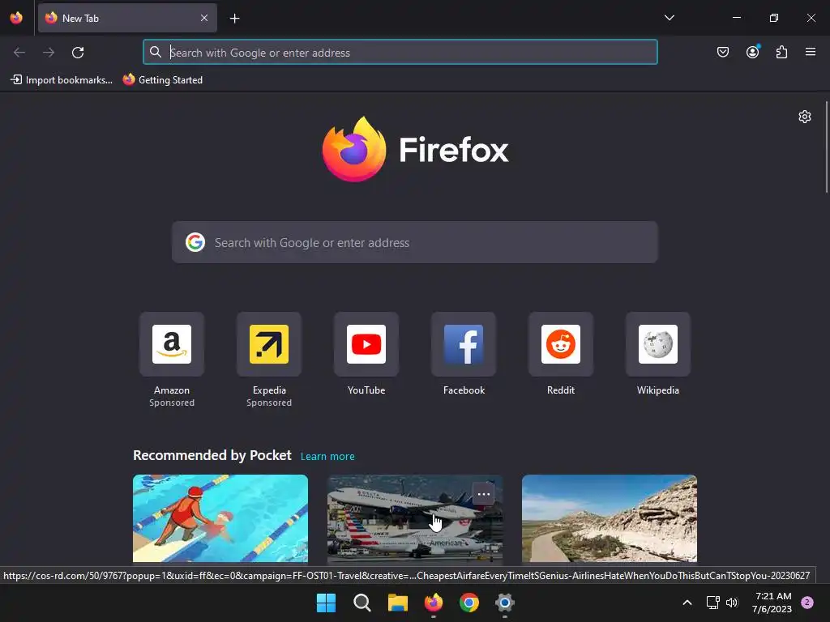Open Firefox View pinned tab icon
The image size is (830, 622).
tap(16, 18)
